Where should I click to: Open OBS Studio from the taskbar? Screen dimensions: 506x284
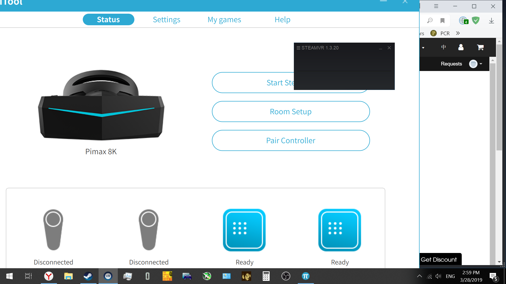coord(286,276)
